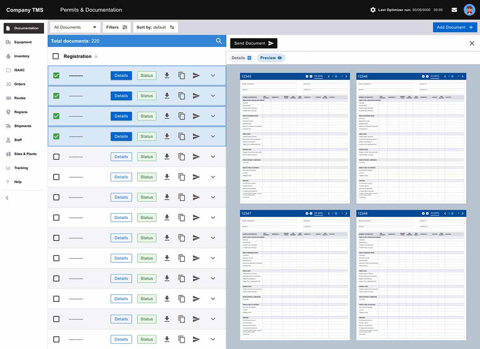The width and height of the screenshot is (480, 349).
Task: Expand the third checked document row chevron
Action: click(x=213, y=116)
